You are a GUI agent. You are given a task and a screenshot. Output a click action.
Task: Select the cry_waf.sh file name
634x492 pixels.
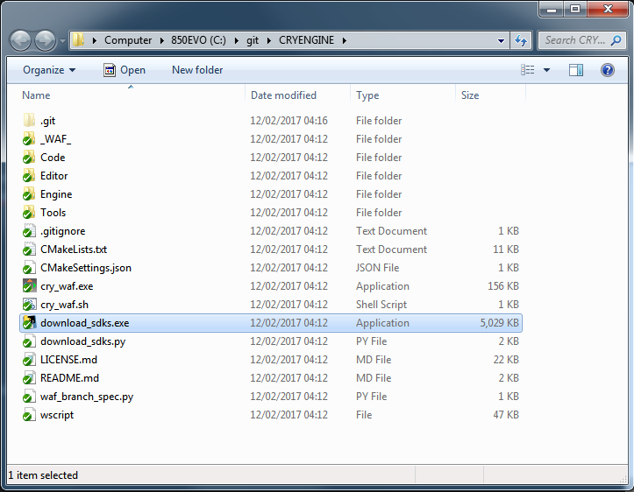tap(64, 305)
